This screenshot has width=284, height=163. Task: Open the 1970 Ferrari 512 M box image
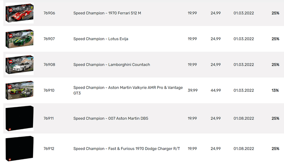pyautogui.click(x=20, y=13)
